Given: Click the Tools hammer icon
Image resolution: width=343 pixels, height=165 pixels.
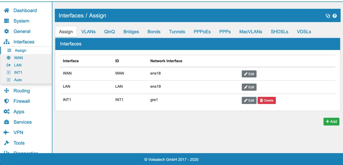Looking at the screenshot, I should pos(7,143).
